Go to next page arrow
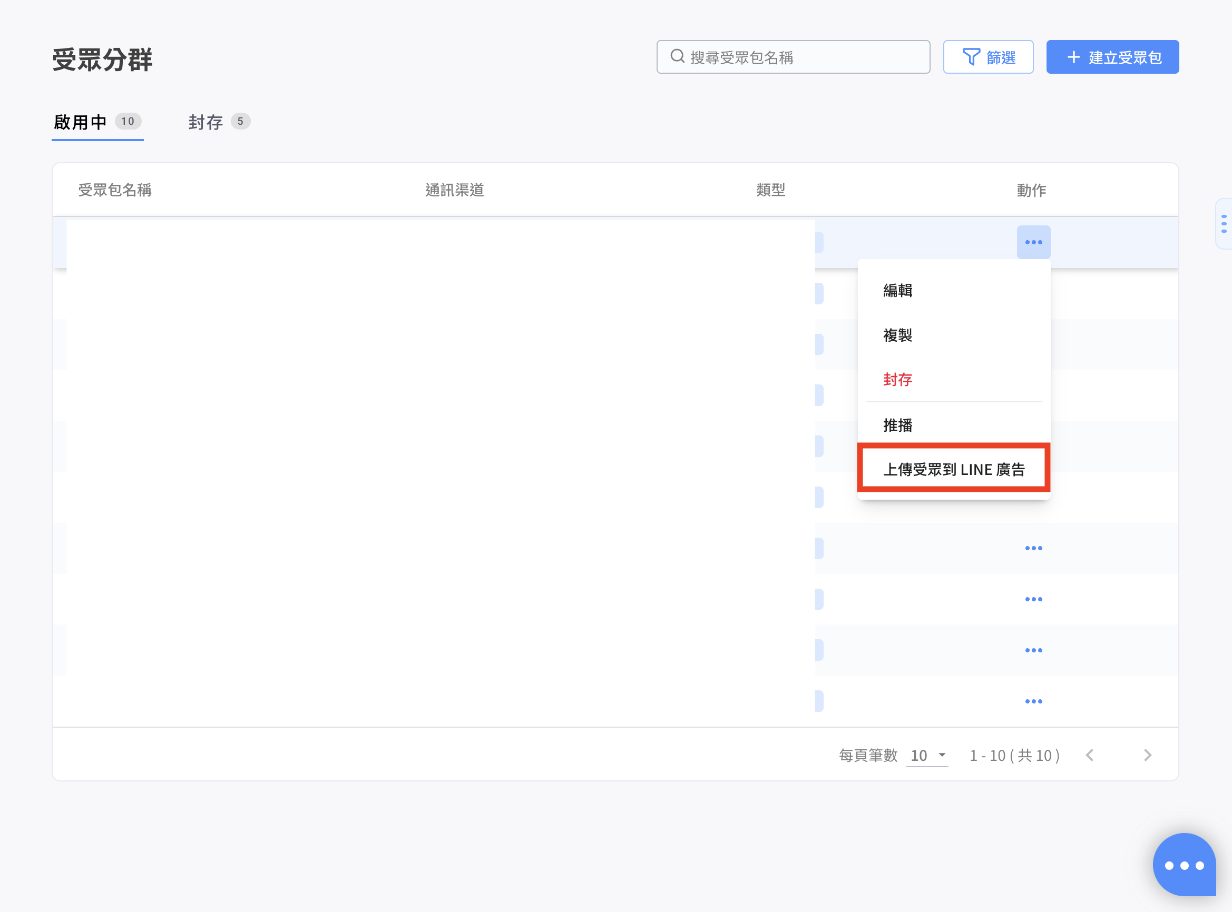Viewport: 1232px width, 912px height. 1148,755
